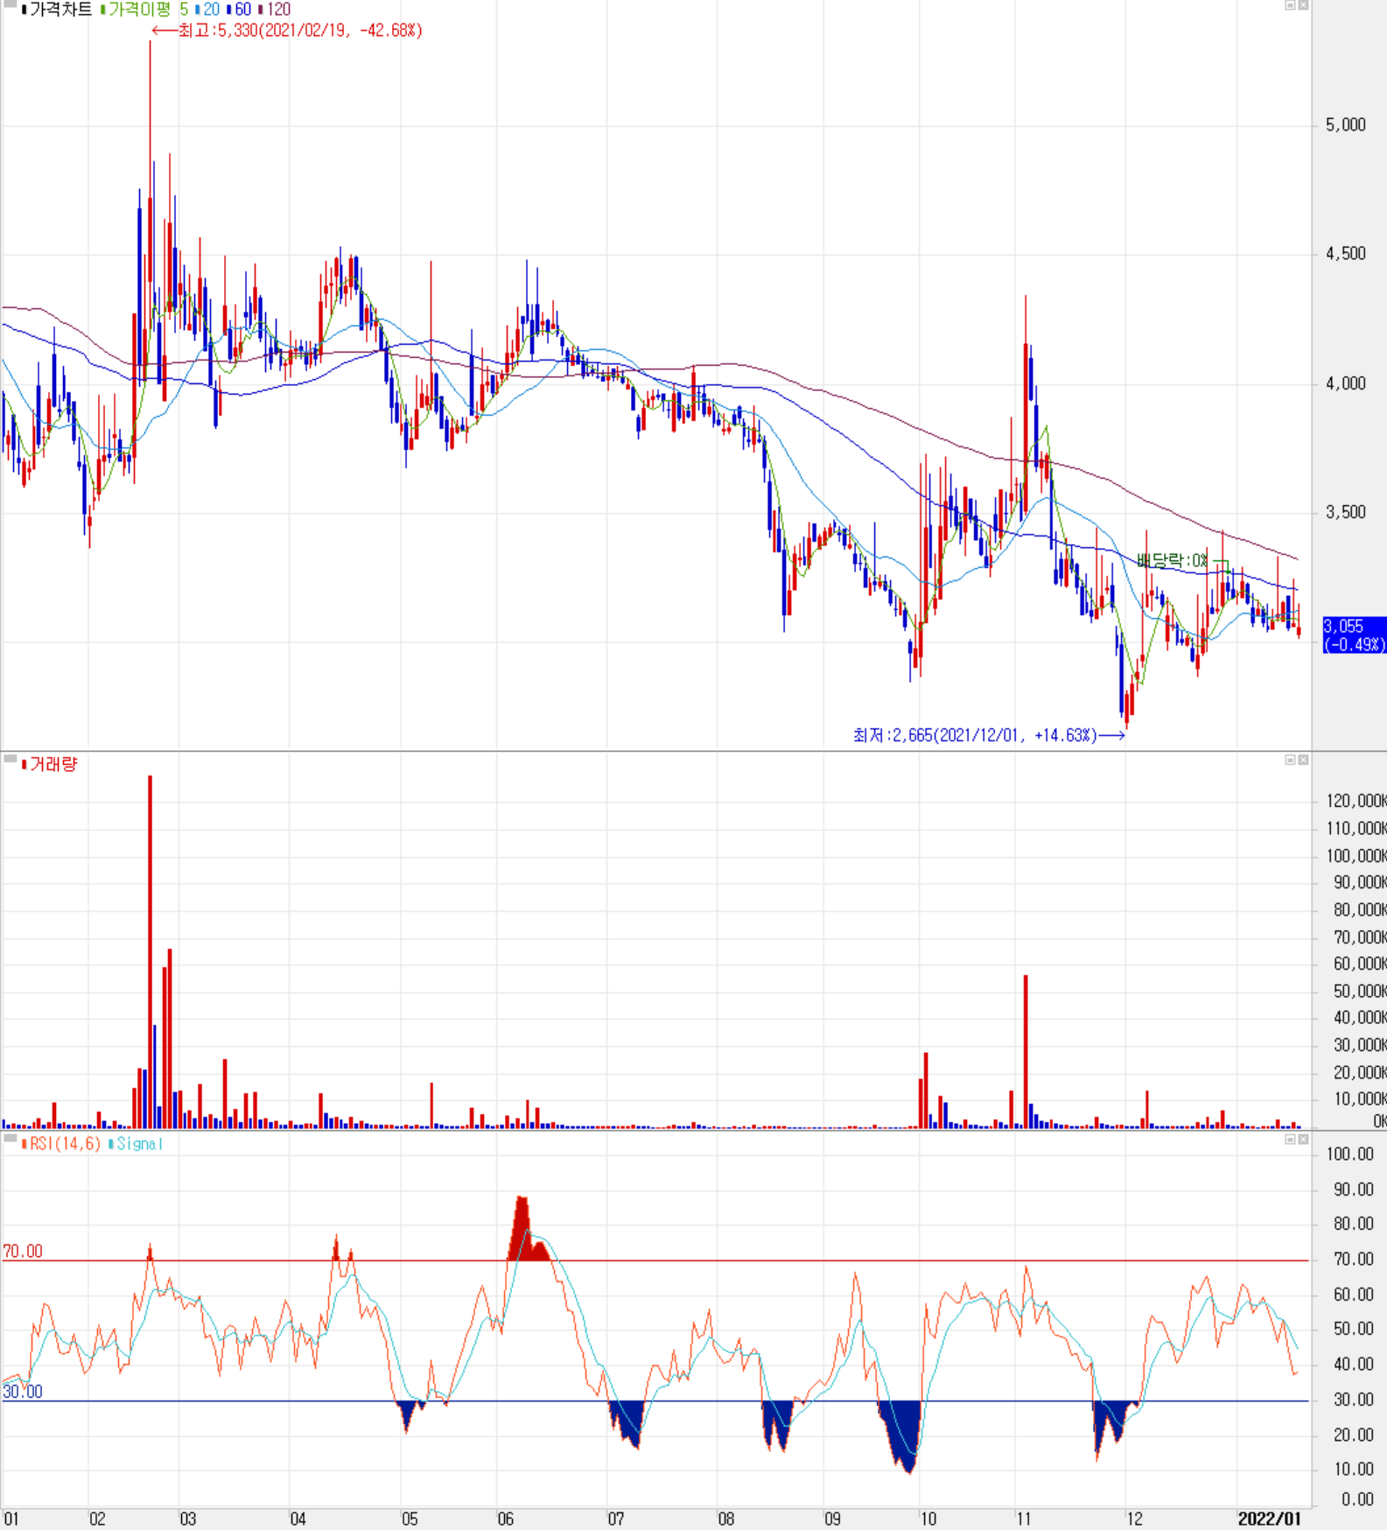Click the 최고:5,330 high price annotation
Image resolution: width=1387 pixels, height=1530 pixels.
click(x=287, y=31)
